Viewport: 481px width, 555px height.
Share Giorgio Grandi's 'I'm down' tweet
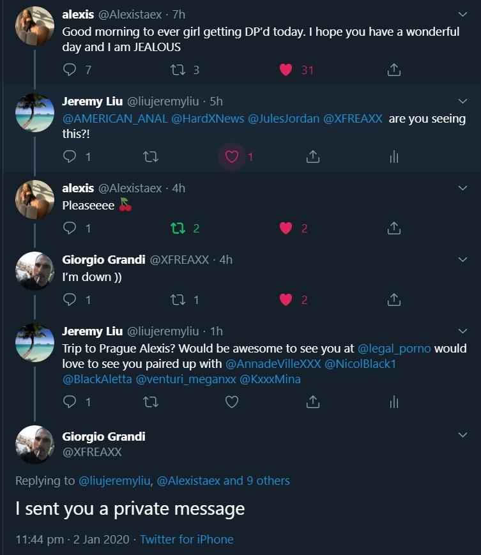[393, 300]
